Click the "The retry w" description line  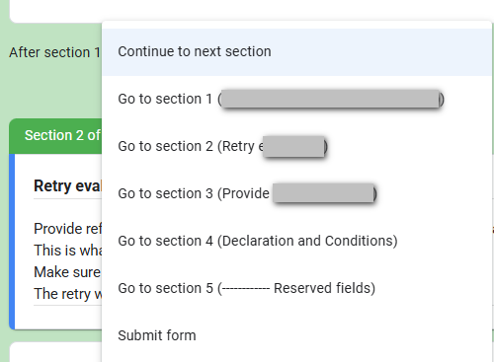coord(67,294)
